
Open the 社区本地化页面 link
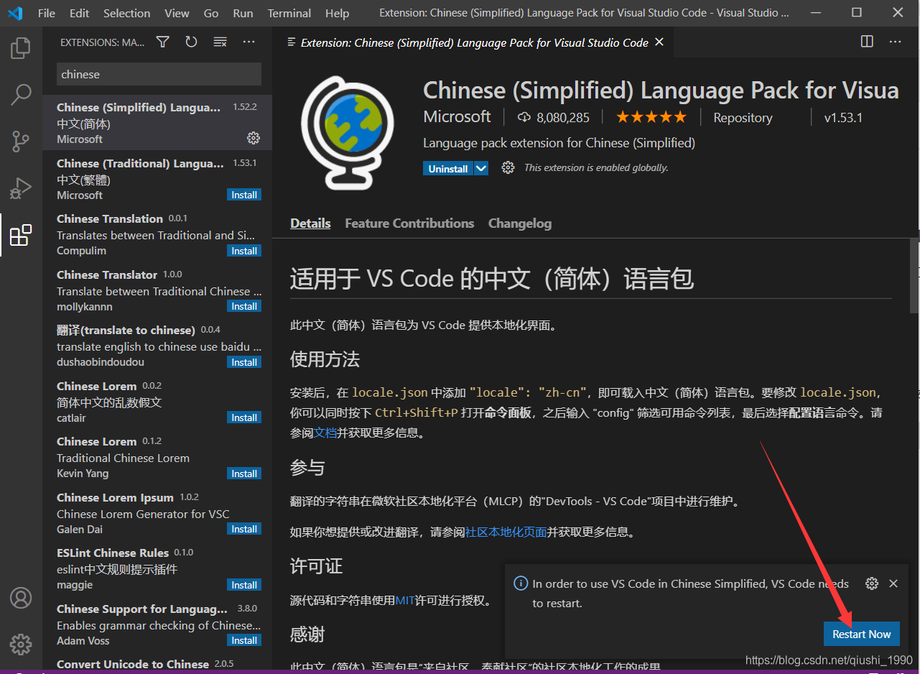[x=506, y=532]
